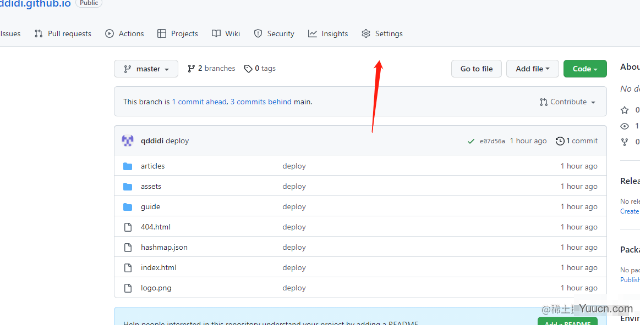Click the watchers eye icon in sidebar
Viewport: 640px width, 325px height.
(625, 126)
